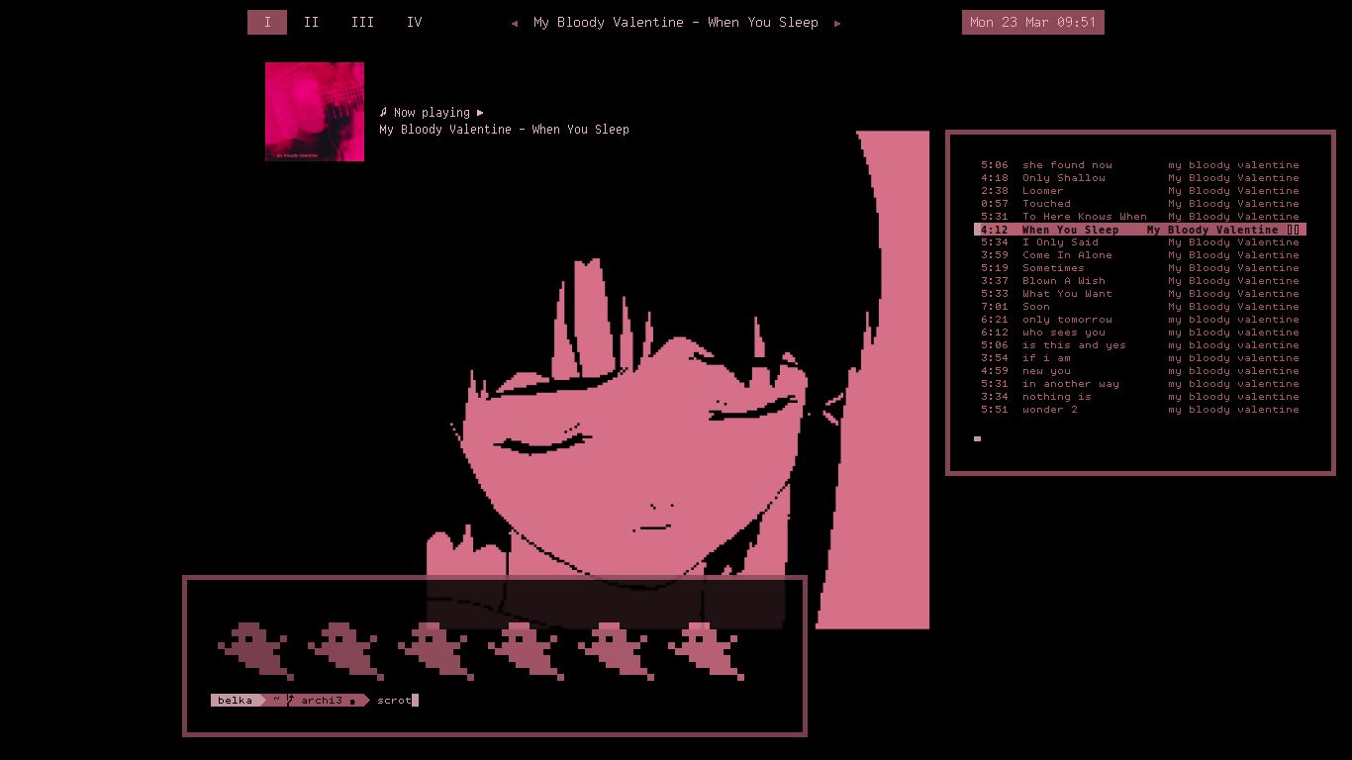Click the "archi3" segment of the prompt
1352x760 pixels.
322,700
